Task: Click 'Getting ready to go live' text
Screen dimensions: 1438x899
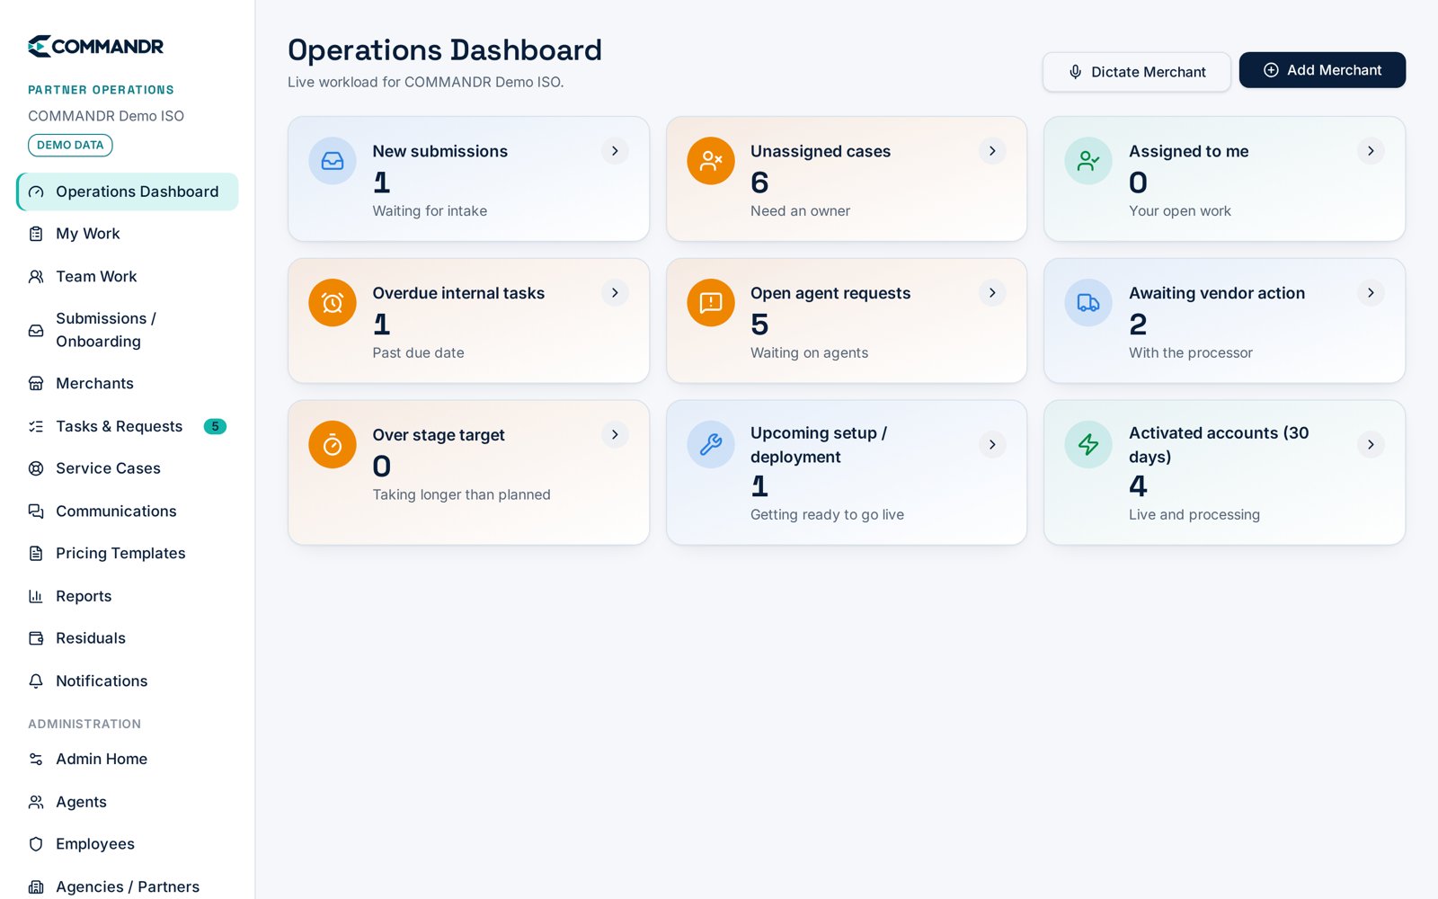Action: click(828, 515)
